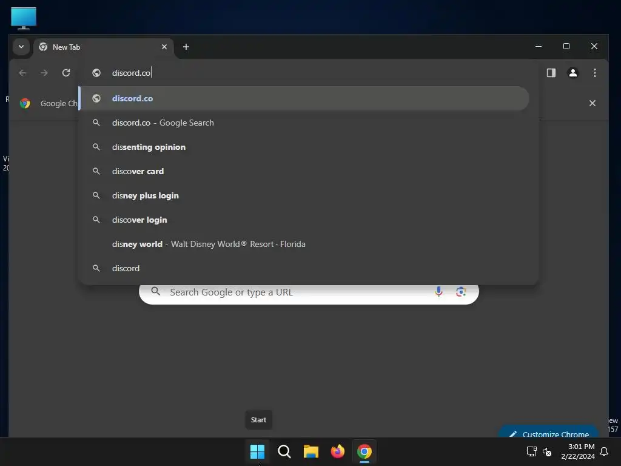Click the muted volume tray icon
Screen dimensions: 621x466
click(547, 451)
